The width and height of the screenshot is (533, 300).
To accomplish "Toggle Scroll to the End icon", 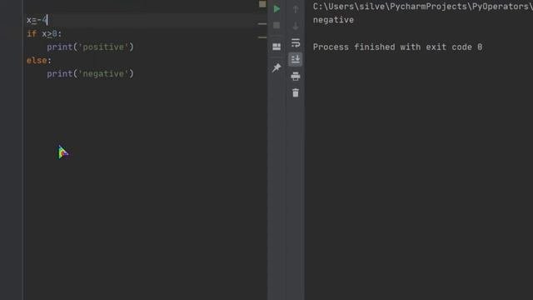I will coord(296,59).
